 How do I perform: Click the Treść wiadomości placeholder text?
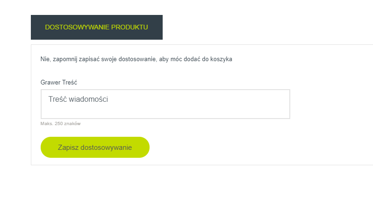pos(78,99)
